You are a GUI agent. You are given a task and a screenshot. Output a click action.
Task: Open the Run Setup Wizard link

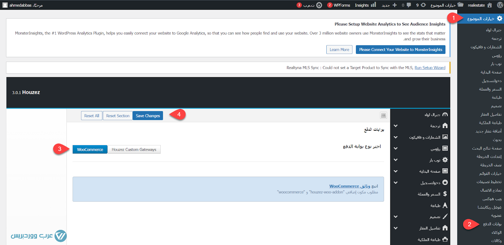tap(430, 68)
